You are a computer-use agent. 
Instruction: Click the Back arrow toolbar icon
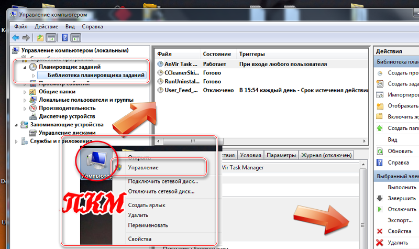pyautogui.click(x=15, y=38)
